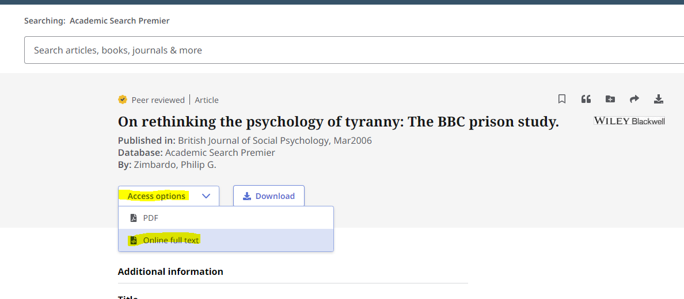Open the British Journal of Social Psychology link
Viewport: 684px width, 299px height.
point(254,140)
